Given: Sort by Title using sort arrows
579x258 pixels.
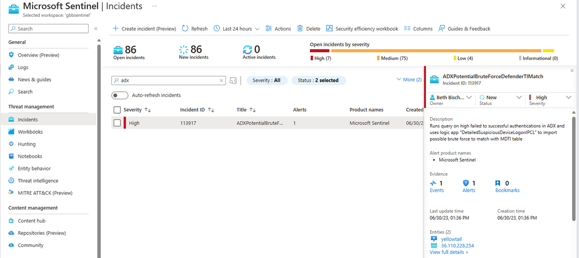Looking at the screenshot, I should coord(253,110).
